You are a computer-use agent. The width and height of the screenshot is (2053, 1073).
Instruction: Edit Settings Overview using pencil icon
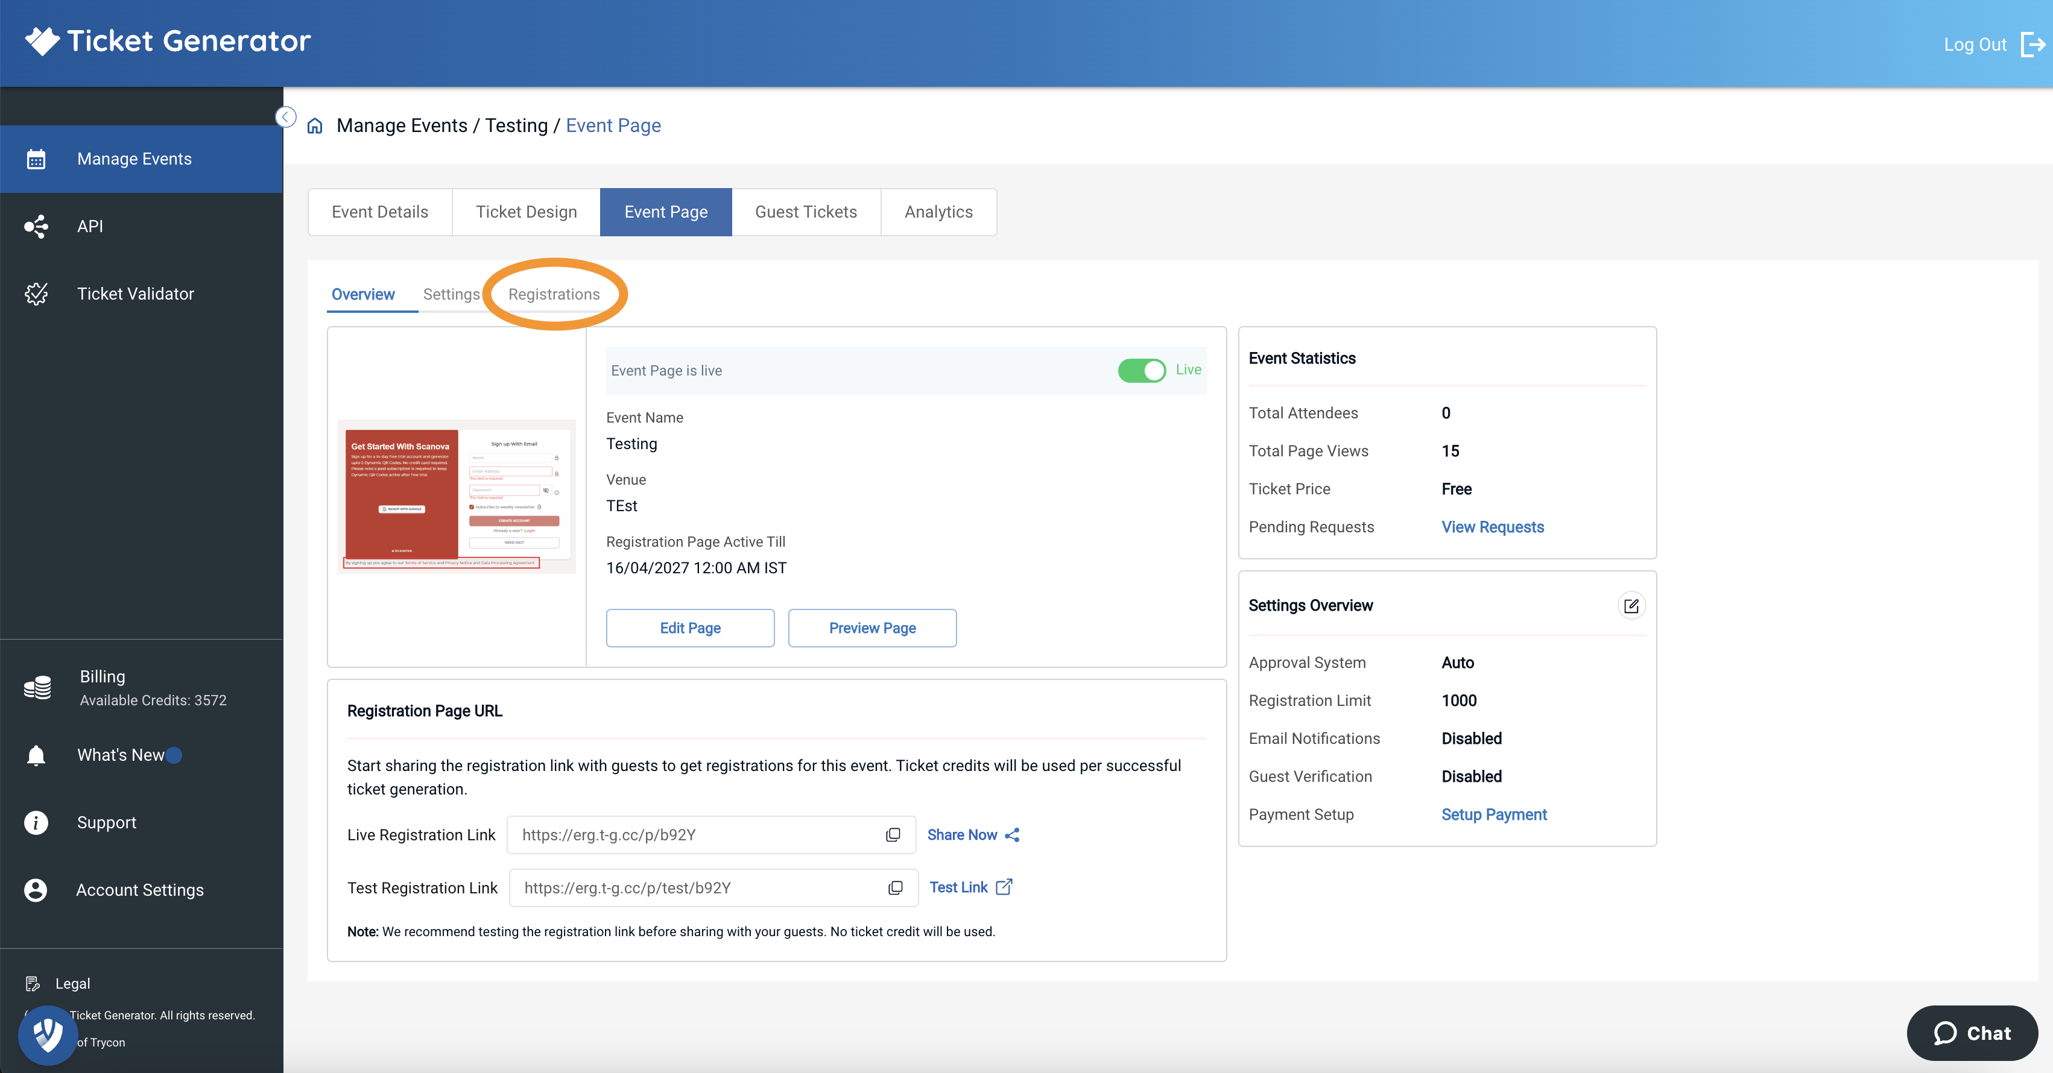tap(1631, 605)
